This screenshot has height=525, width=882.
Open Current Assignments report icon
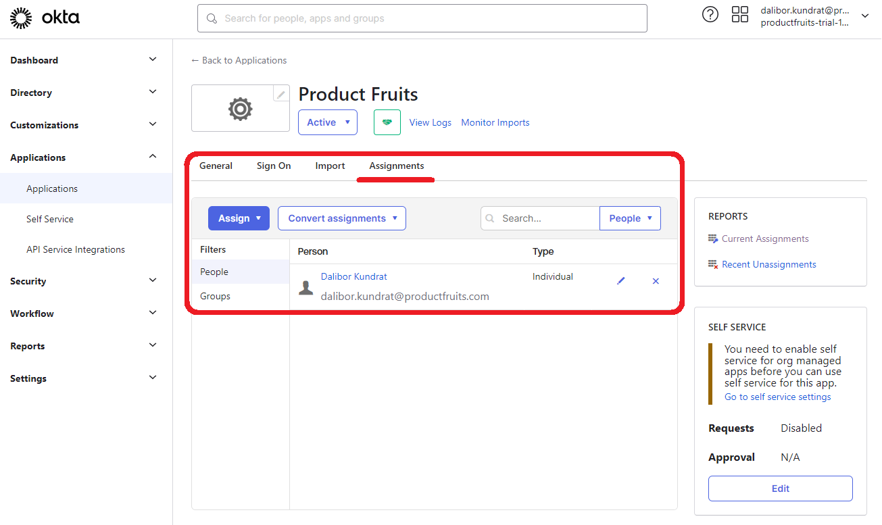[x=712, y=239]
